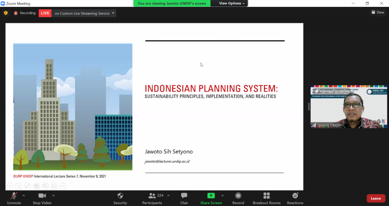The width and height of the screenshot is (389, 206).
Task: Expand the Custom Live Streaming Service dropdown
Action: click(x=113, y=13)
